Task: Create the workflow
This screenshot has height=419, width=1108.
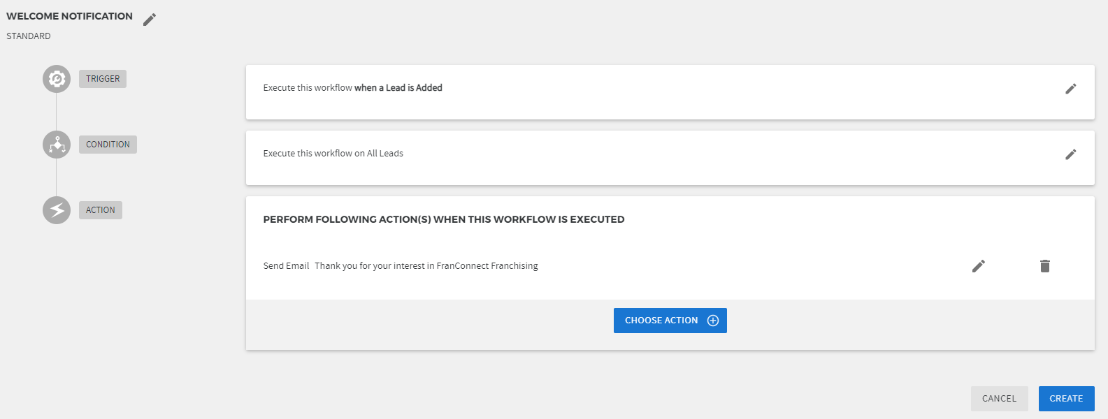Action: (x=1066, y=399)
